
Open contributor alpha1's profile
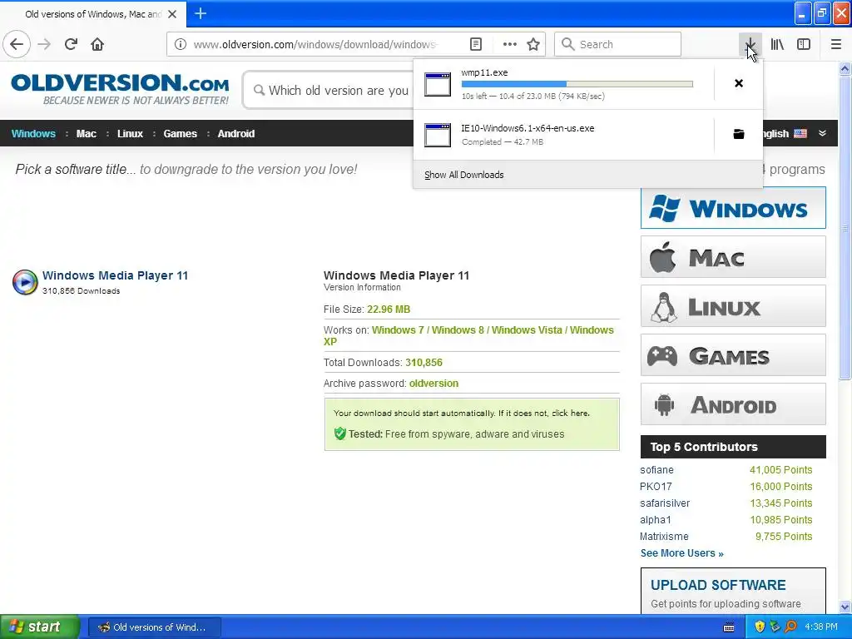656,520
